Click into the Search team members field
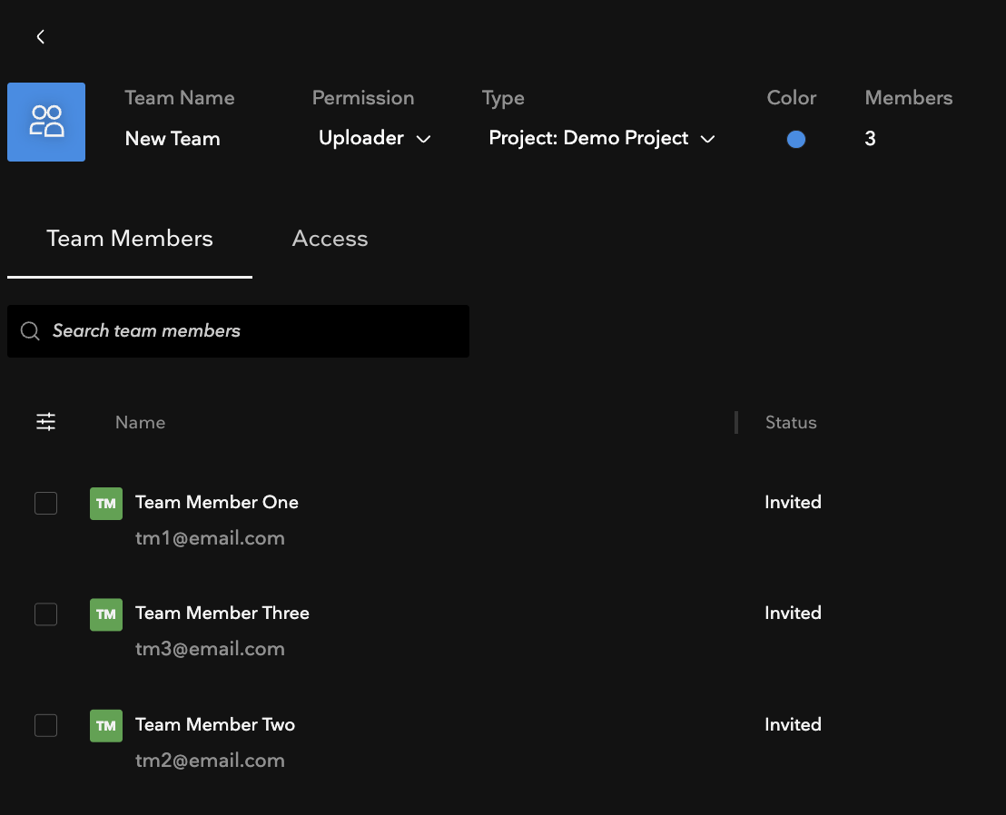Image resolution: width=1006 pixels, height=815 pixels. (238, 331)
